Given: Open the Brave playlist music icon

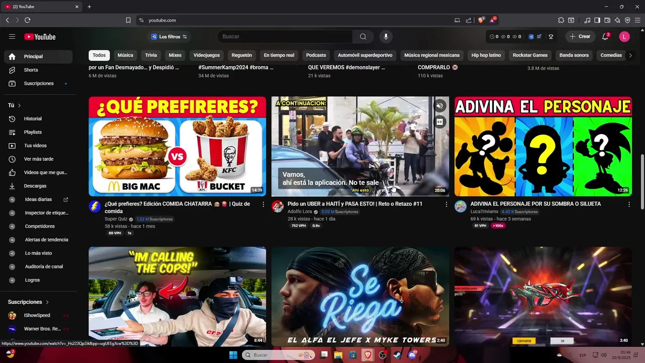Looking at the screenshot, I should [587, 20].
